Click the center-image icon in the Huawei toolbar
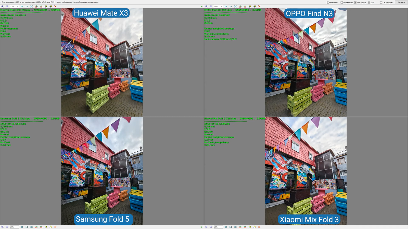This screenshot has height=229, width=408. click(22, 6)
